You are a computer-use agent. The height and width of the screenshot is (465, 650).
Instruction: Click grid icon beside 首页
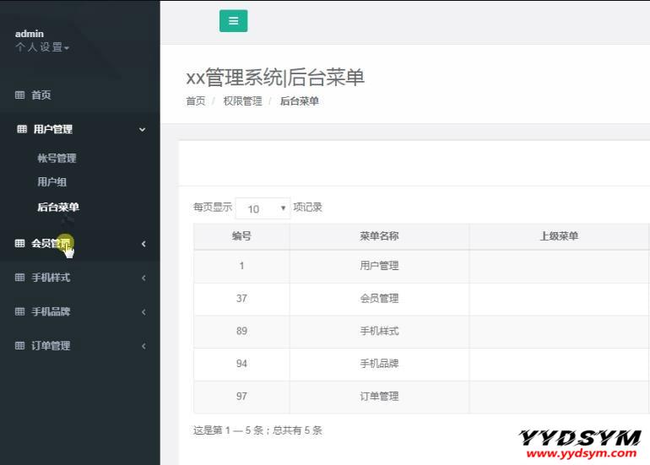pos(20,95)
